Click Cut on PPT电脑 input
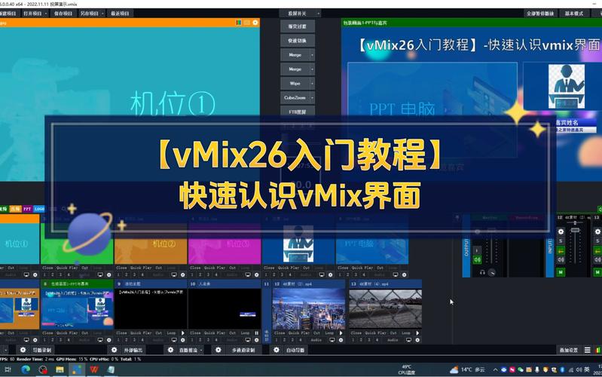Screen dimensions: 602x377 coord(380,268)
